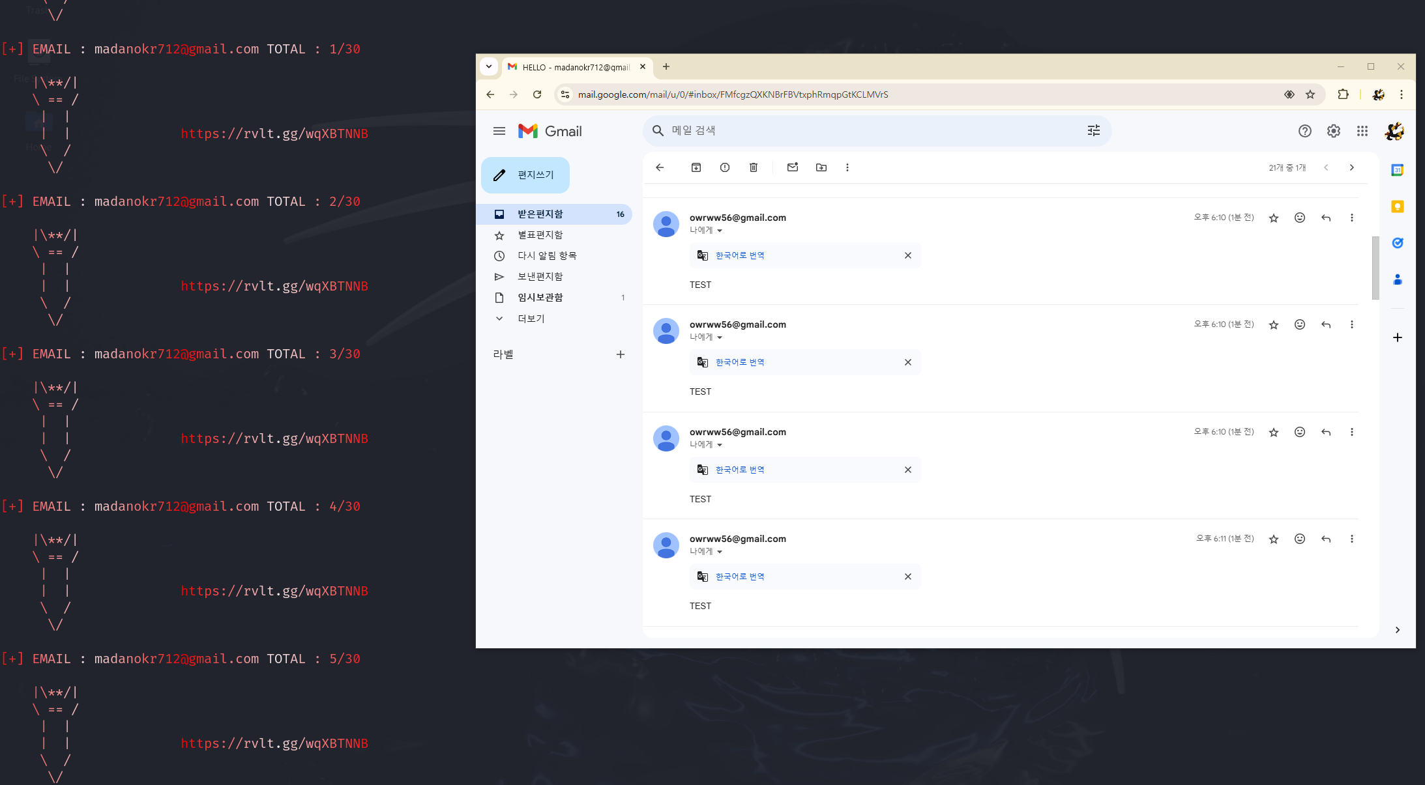Star the first owrww56@gmail.com message
Image resolution: width=1425 pixels, height=785 pixels.
tap(1273, 218)
